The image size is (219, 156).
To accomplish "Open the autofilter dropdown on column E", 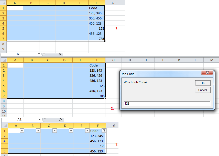I will [x=87, y=131].
